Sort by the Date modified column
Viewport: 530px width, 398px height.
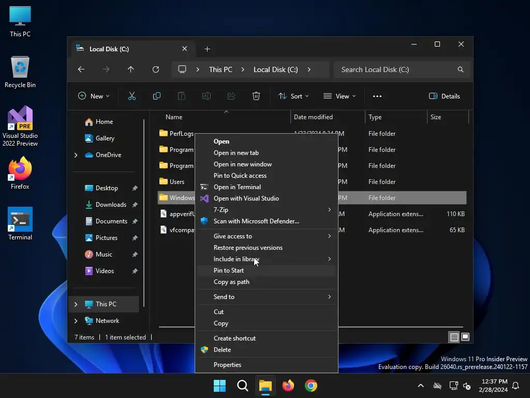click(328, 117)
